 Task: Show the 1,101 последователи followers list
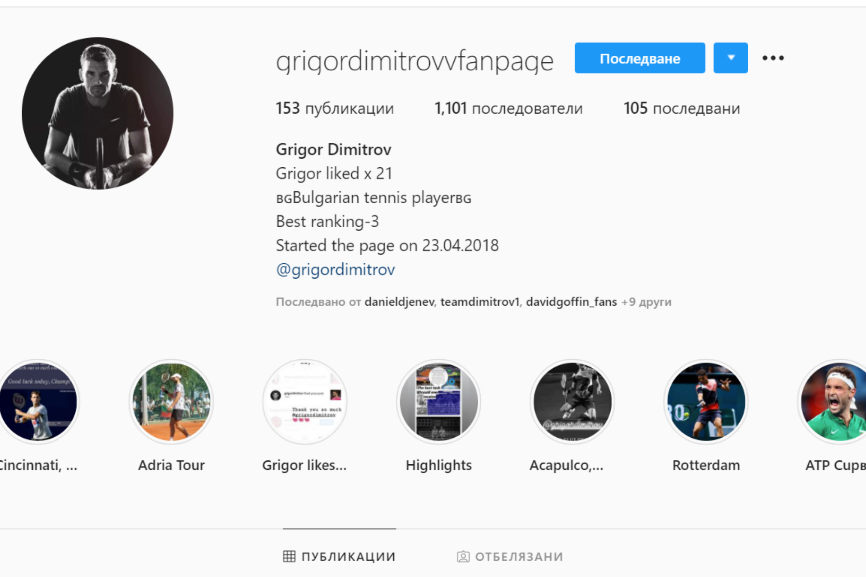coord(509,108)
